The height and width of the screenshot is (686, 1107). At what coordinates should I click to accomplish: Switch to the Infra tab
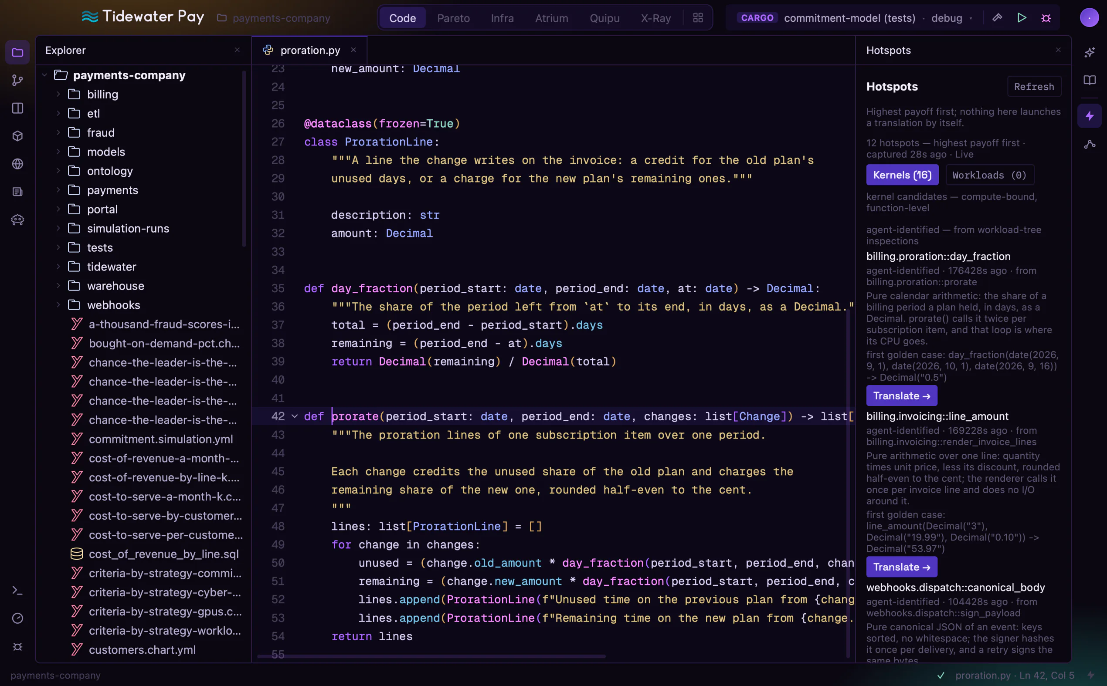(x=503, y=18)
